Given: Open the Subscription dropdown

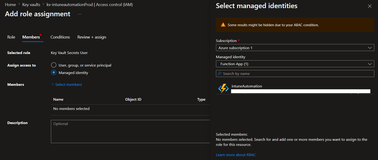Looking at the screenshot, I should pos(295,48).
